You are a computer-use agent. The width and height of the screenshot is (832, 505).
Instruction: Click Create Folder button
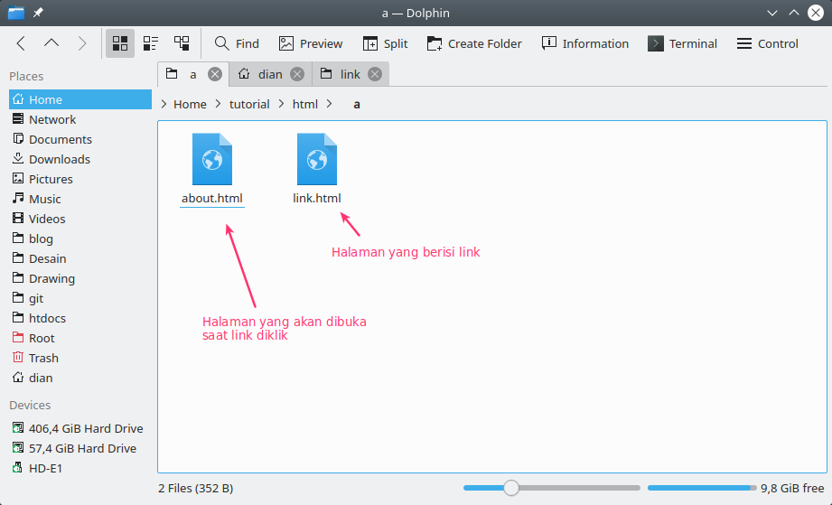coord(474,43)
